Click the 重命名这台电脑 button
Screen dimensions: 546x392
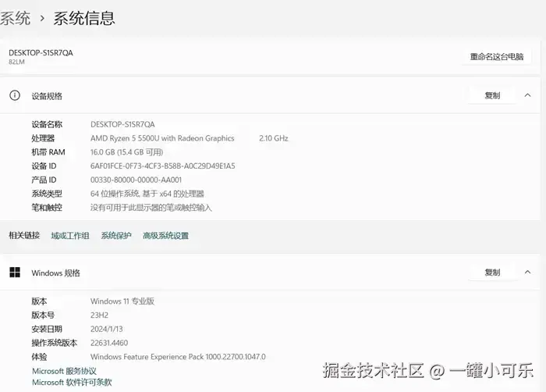coord(497,56)
